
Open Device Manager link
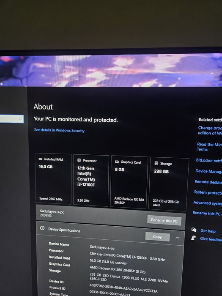click(x=208, y=171)
